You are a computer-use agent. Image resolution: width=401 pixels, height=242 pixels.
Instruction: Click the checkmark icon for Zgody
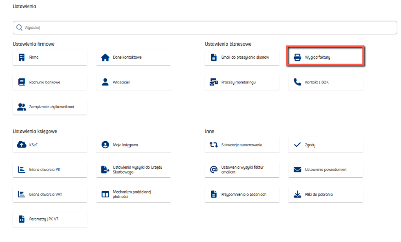coord(297,145)
